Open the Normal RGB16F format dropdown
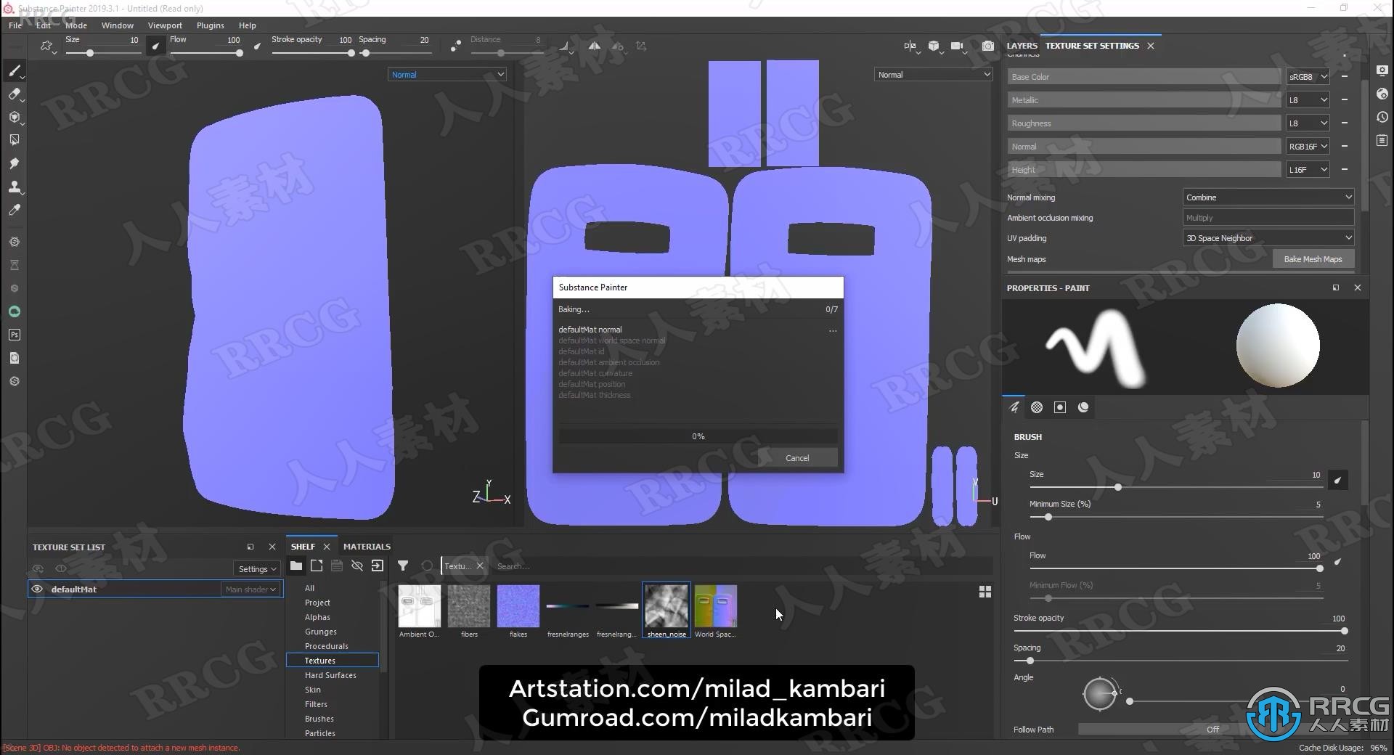Viewport: 1394px width, 755px height. [1308, 146]
